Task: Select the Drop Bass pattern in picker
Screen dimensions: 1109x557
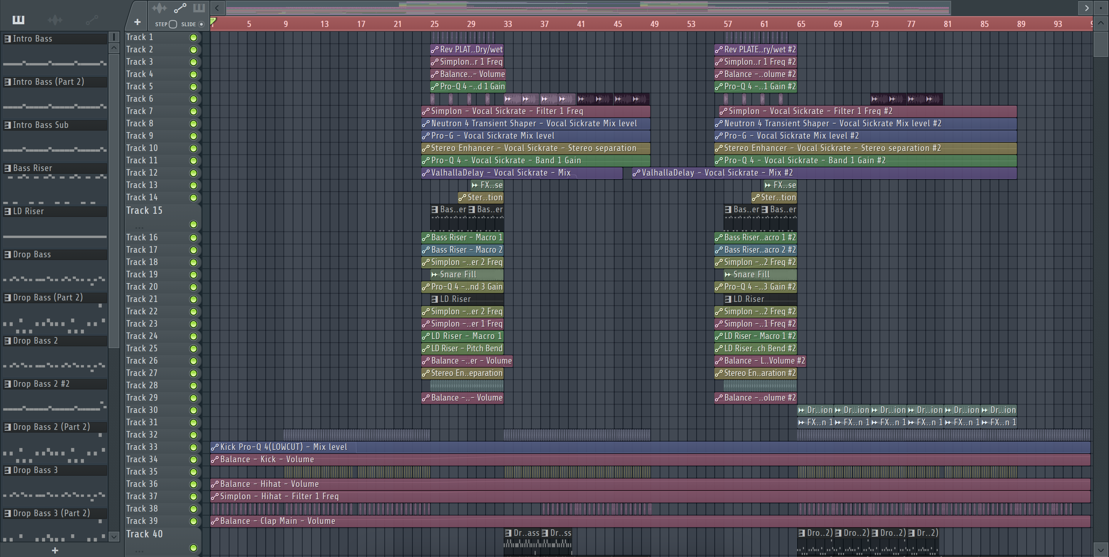Action: point(55,255)
